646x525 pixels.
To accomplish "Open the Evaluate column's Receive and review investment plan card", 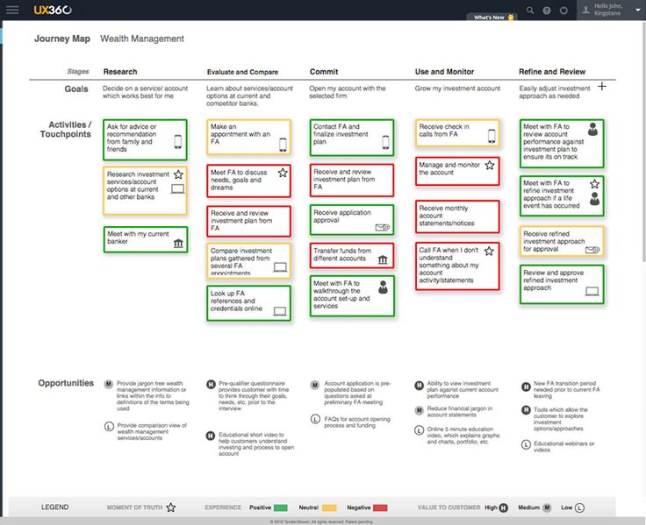I will click(x=248, y=222).
